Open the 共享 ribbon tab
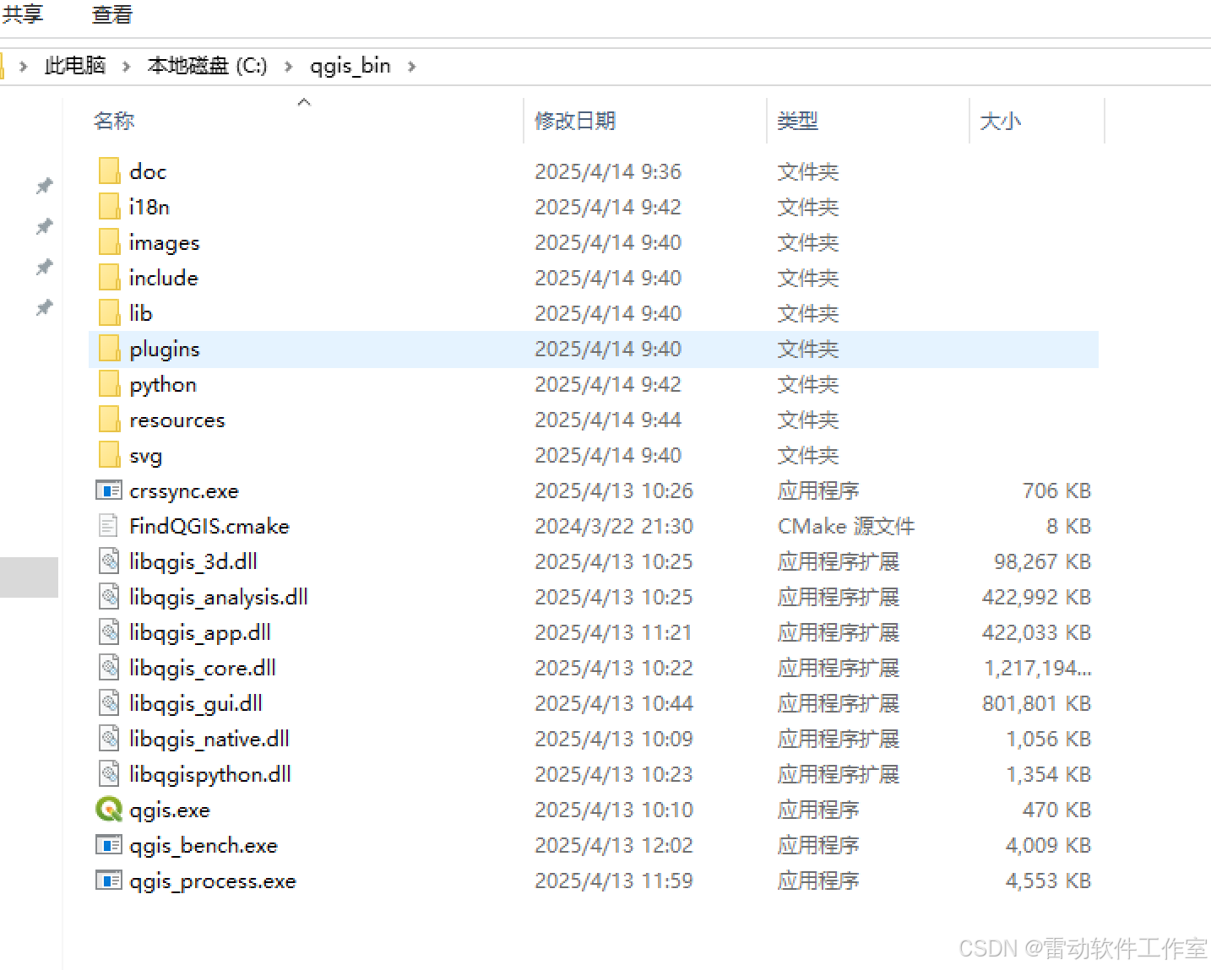 pos(22,14)
